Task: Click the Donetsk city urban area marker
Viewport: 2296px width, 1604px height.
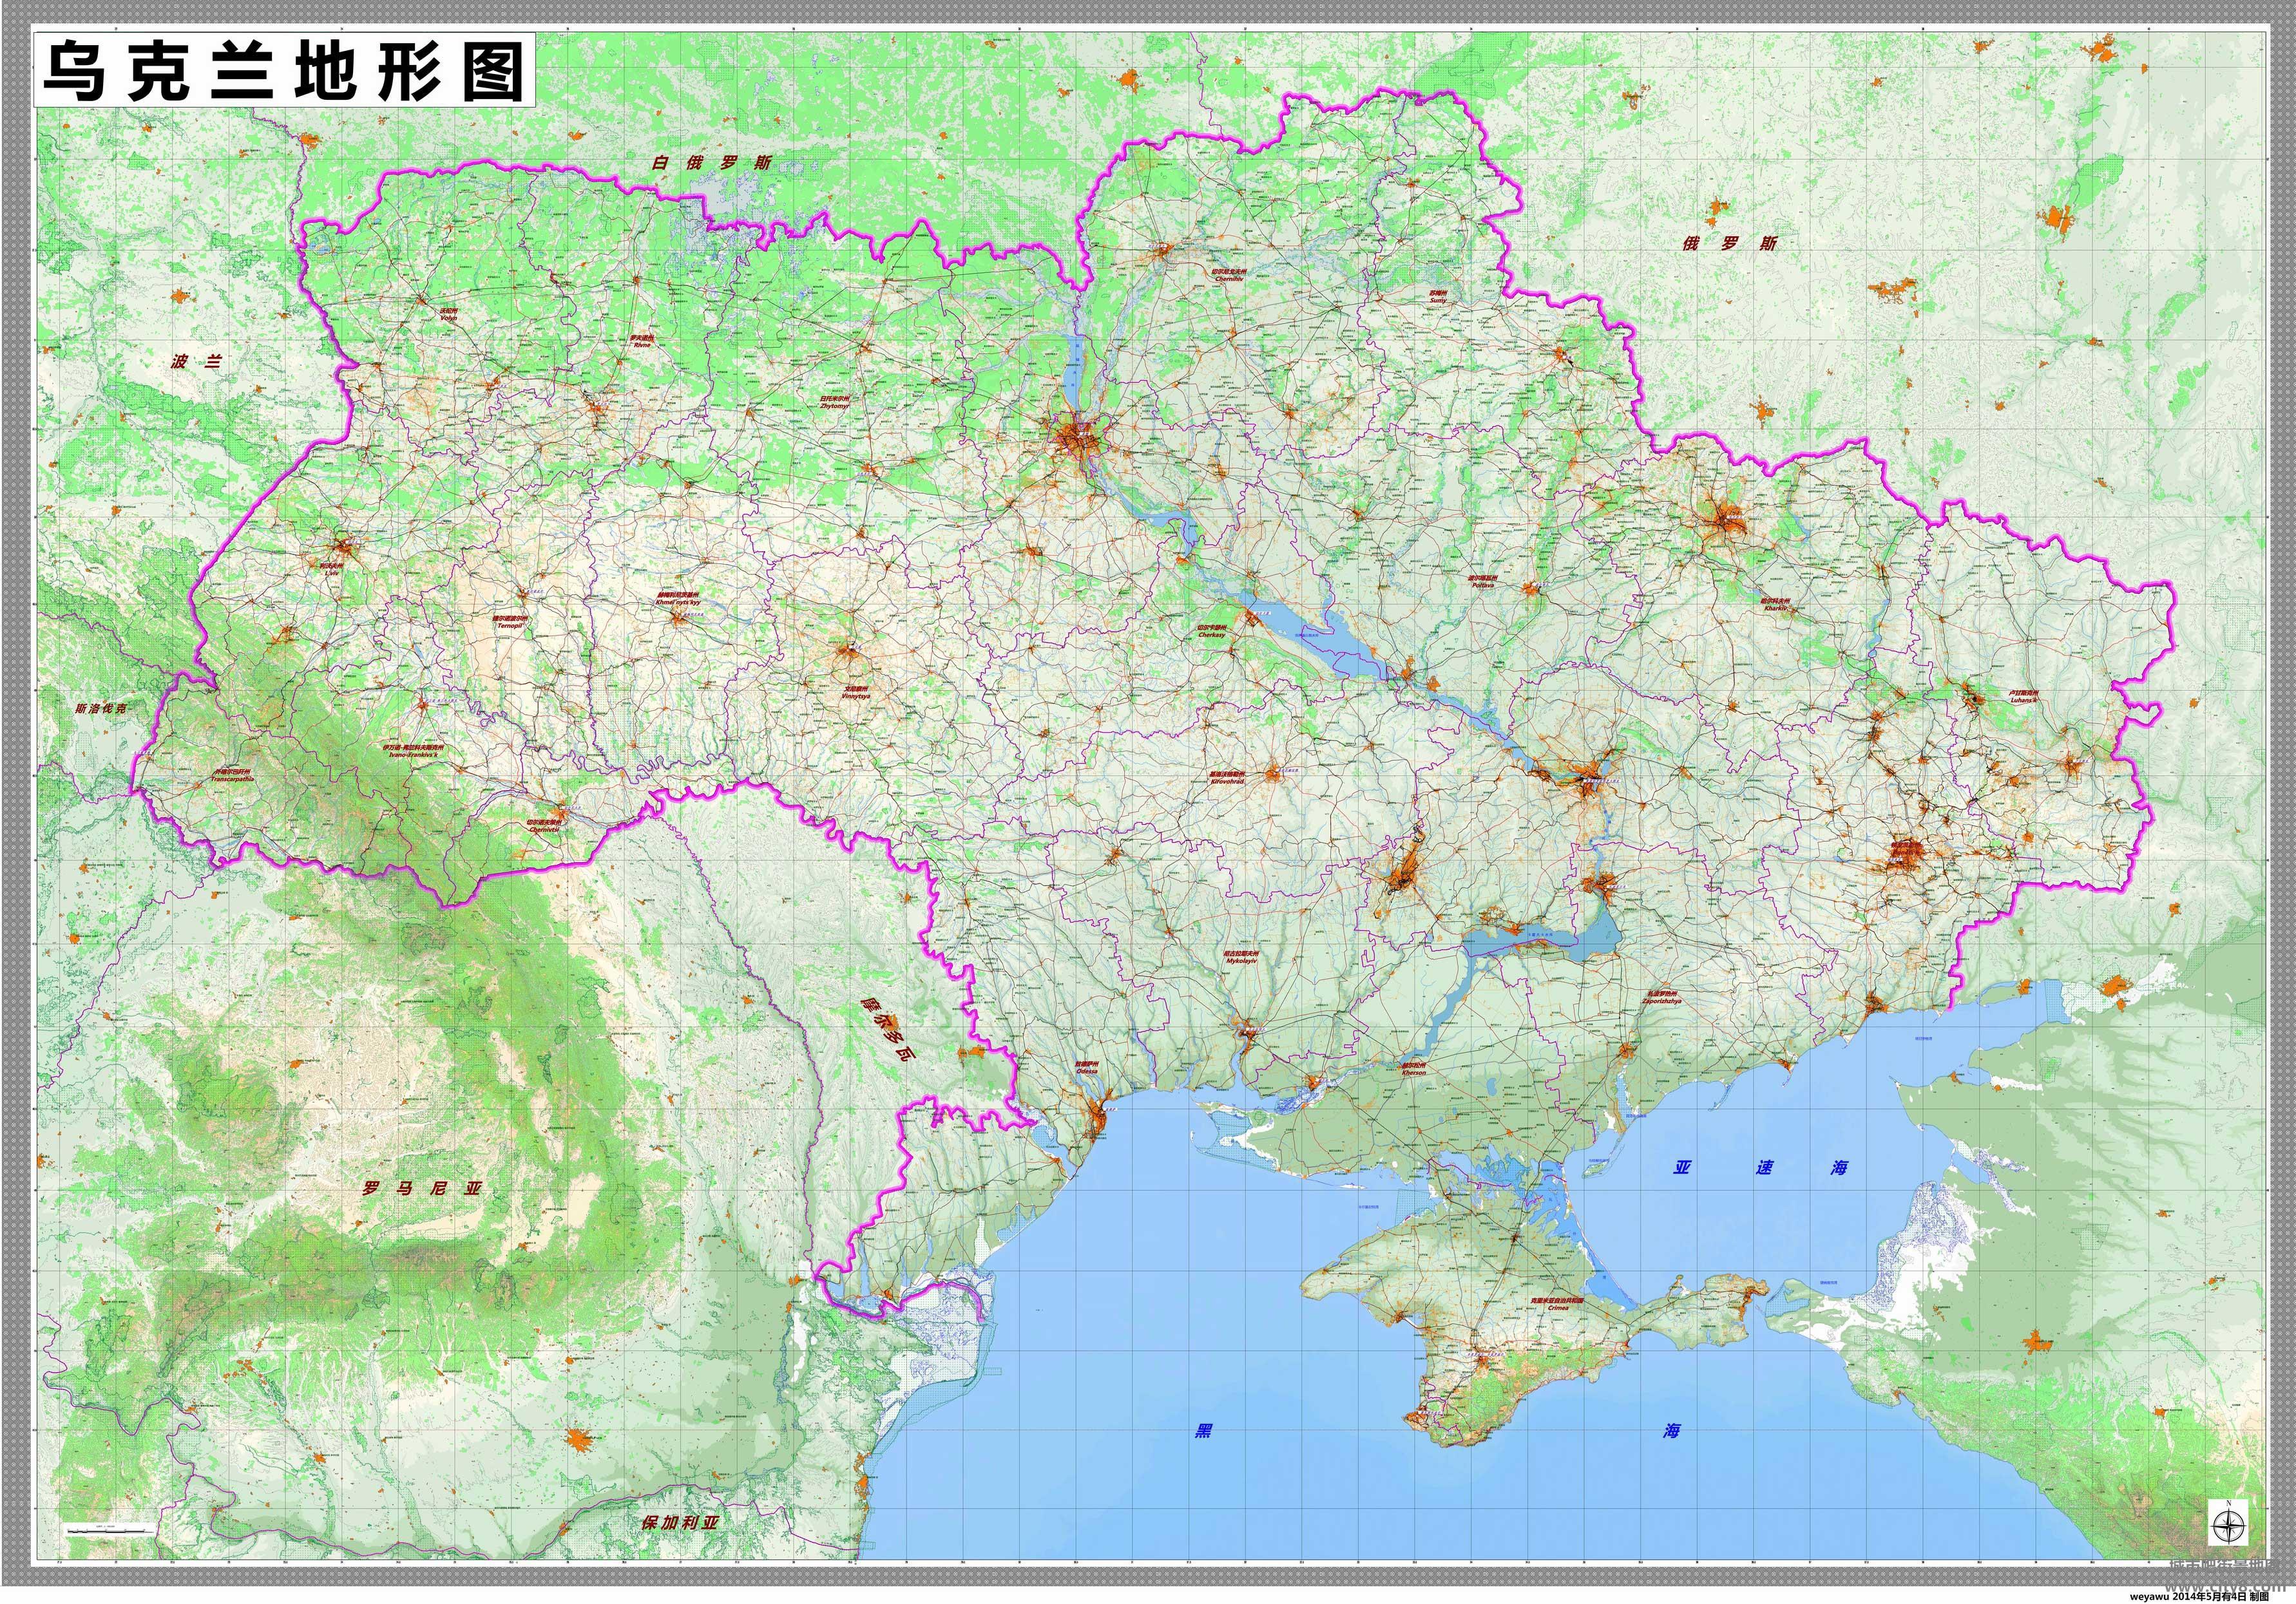Action: [1906, 856]
